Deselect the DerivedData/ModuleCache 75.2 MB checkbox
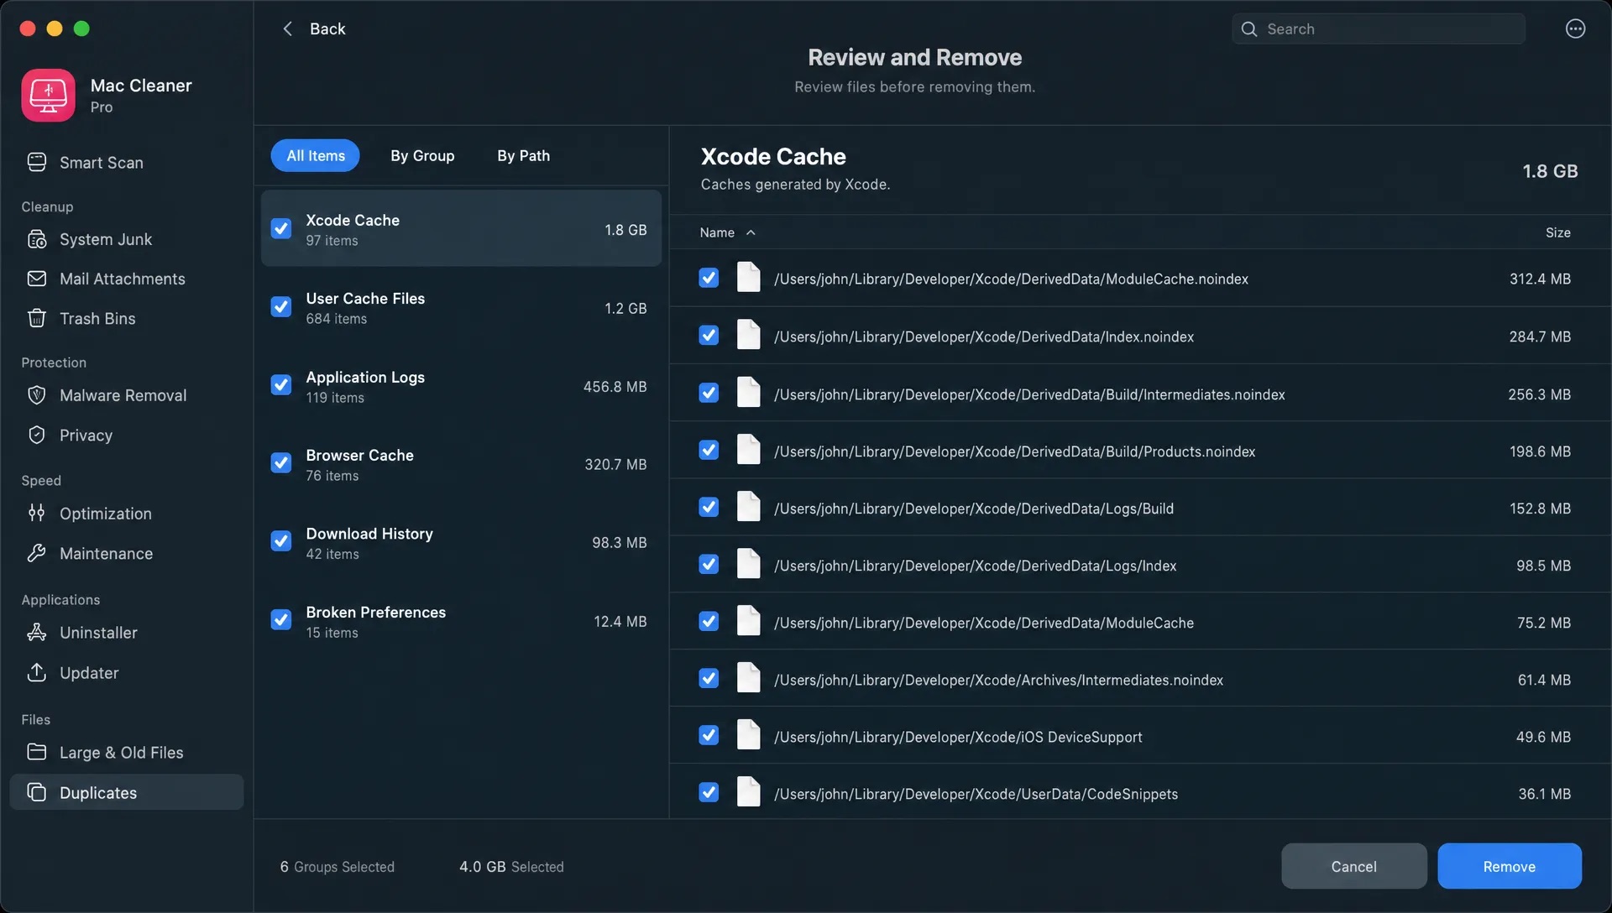This screenshot has height=913, width=1612. (709, 621)
